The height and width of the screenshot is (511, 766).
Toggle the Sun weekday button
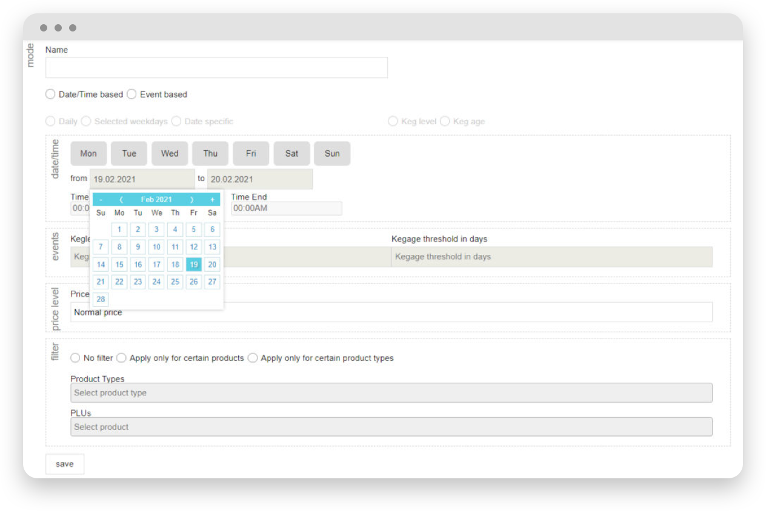332,154
